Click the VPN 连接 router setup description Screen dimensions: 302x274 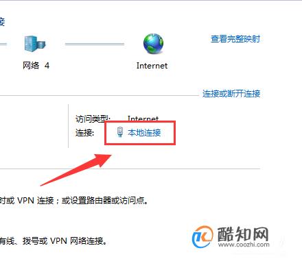tap(73, 201)
